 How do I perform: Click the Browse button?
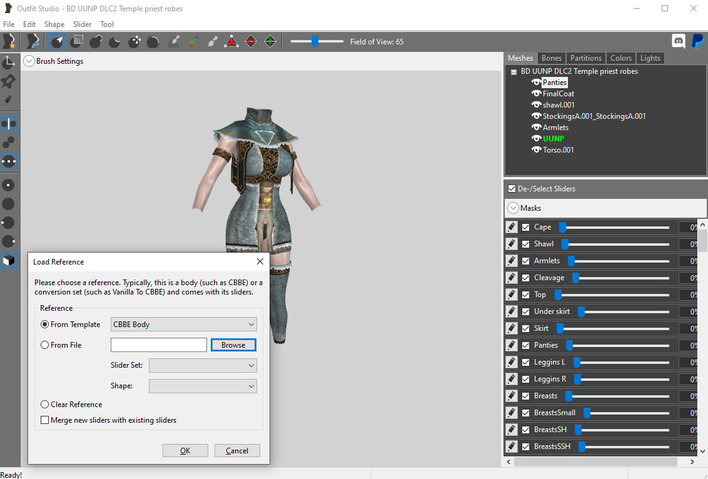pos(233,345)
